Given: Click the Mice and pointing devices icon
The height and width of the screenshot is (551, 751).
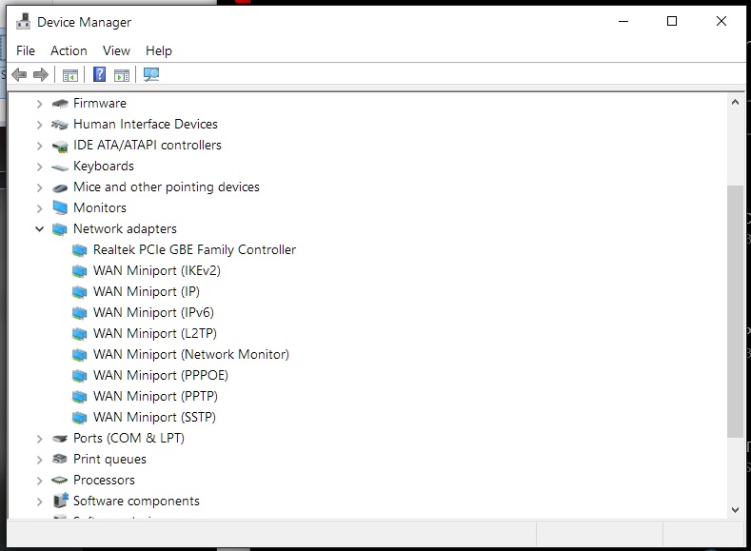Looking at the screenshot, I should (x=60, y=187).
